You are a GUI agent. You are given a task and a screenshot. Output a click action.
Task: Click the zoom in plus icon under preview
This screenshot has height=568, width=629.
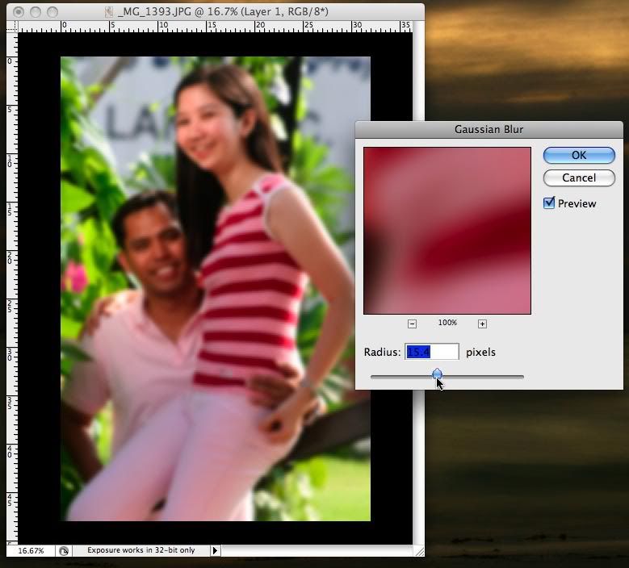pyautogui.click(x=482, y=324)
